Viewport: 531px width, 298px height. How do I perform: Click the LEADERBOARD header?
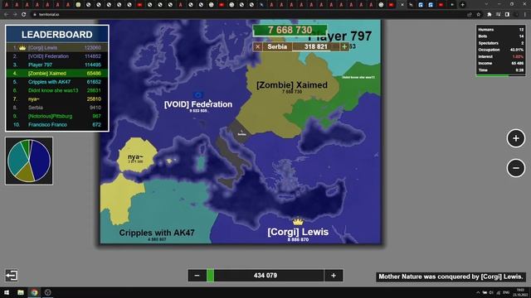coord(57,35)
